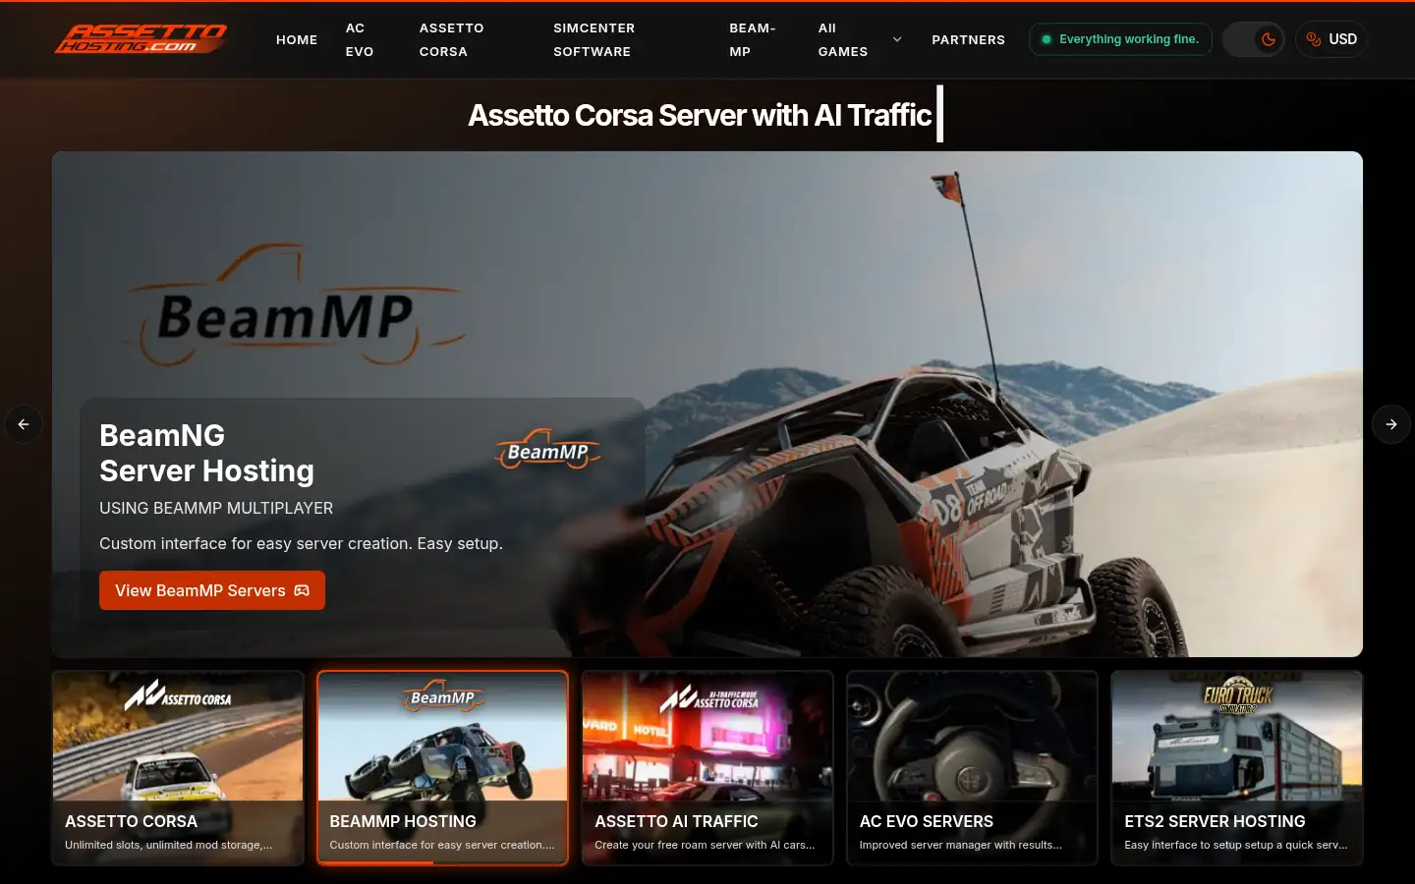Click the Euro Truck Simulator 2 logo
1415x884 pixels.
point(1237,697)
